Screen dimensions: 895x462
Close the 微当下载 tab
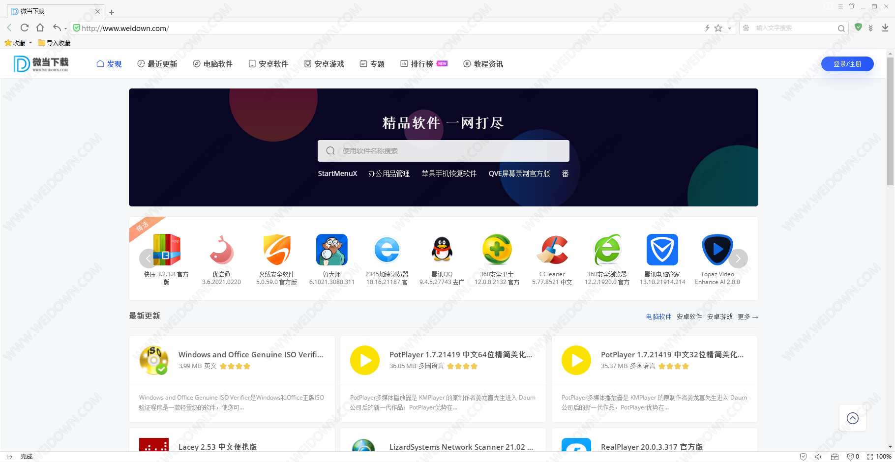tap(97, 11)
